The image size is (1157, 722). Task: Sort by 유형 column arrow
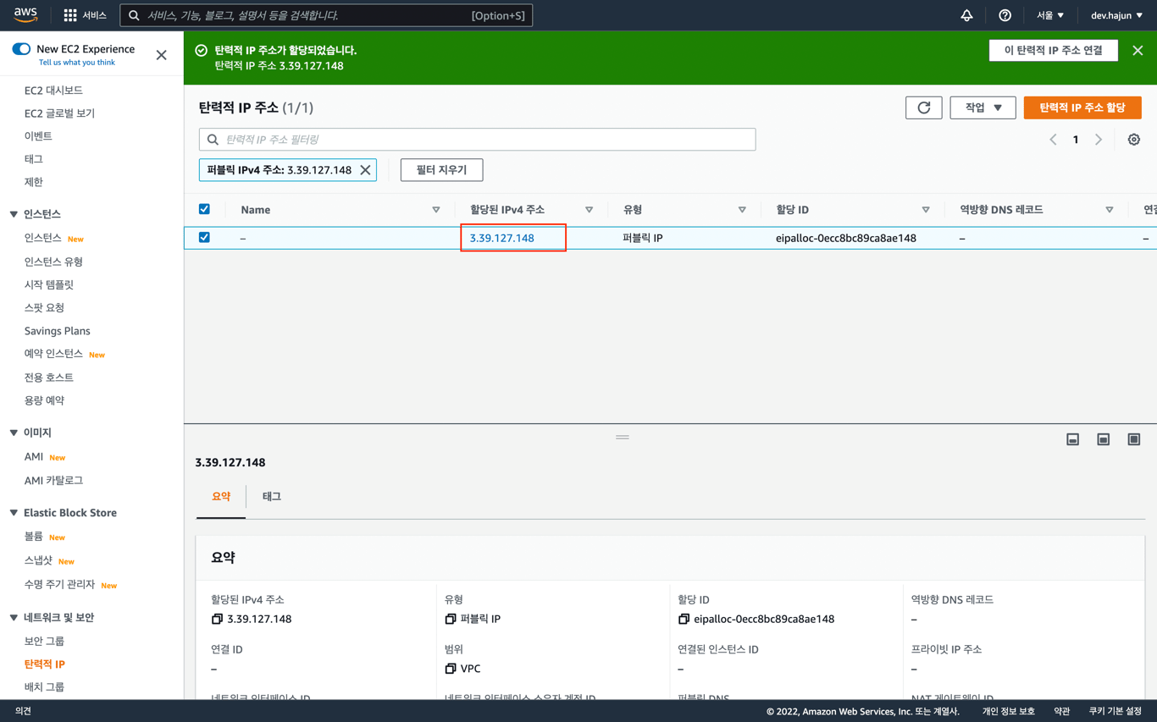coord(742,210)
